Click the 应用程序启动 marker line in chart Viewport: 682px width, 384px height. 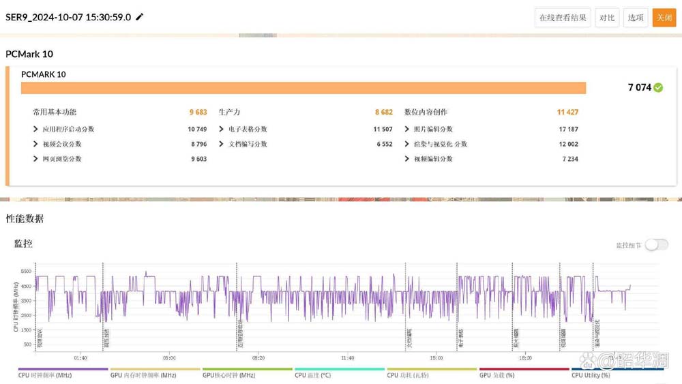[237, 307]
